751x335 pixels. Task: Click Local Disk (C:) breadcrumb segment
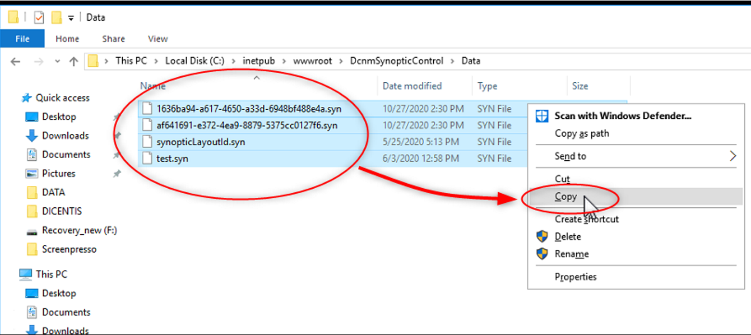point(194,61)
